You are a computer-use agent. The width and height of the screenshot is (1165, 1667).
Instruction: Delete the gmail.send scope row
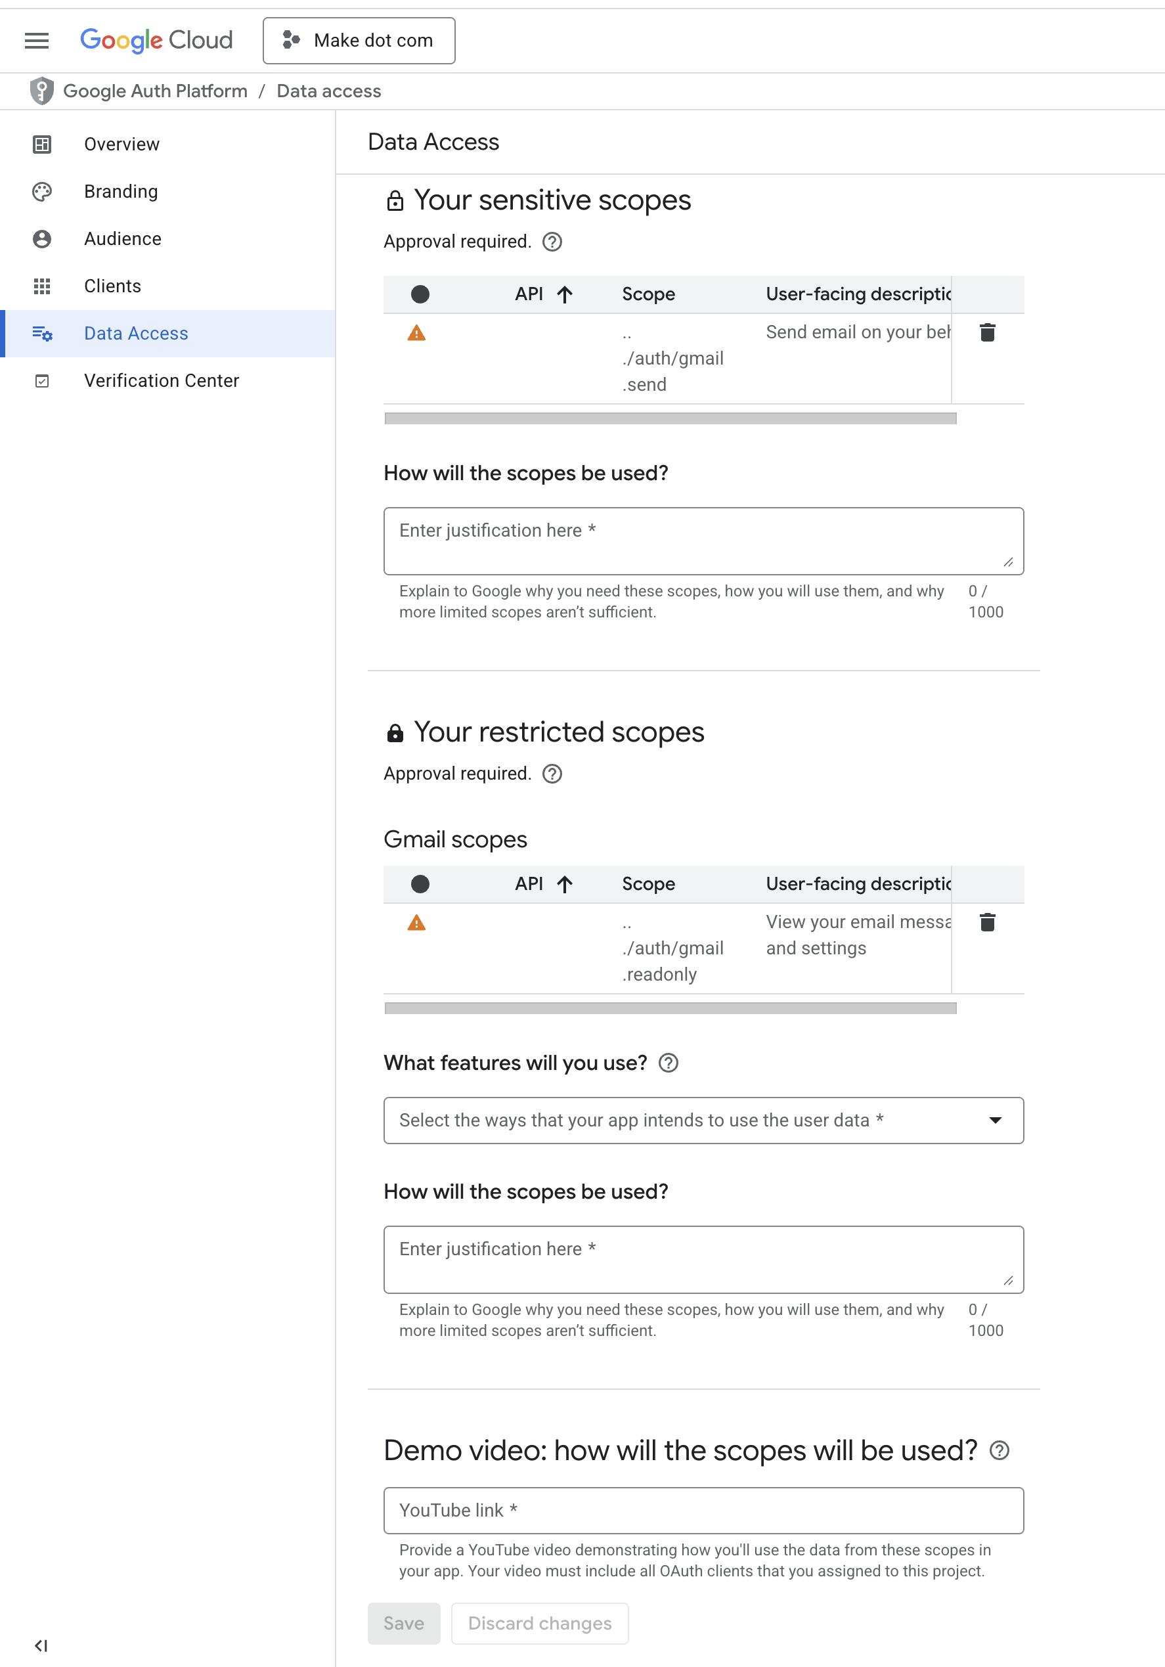987,332
